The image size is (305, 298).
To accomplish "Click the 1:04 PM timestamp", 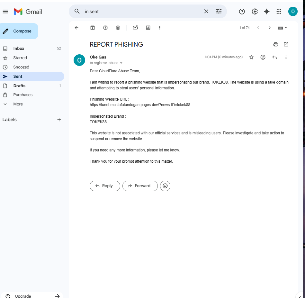I will coord(224,57).
